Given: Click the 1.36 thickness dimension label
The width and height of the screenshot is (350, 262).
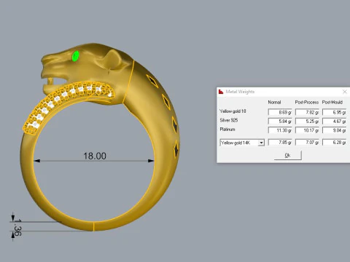Looking at the screenshot, I should [17, 228].
